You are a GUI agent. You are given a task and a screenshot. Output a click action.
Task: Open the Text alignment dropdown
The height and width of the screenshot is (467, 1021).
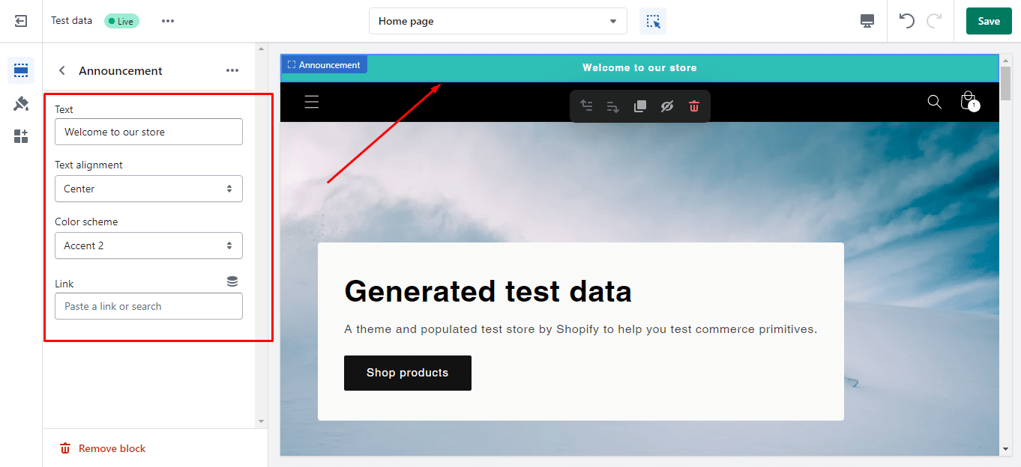pos(148,189)
